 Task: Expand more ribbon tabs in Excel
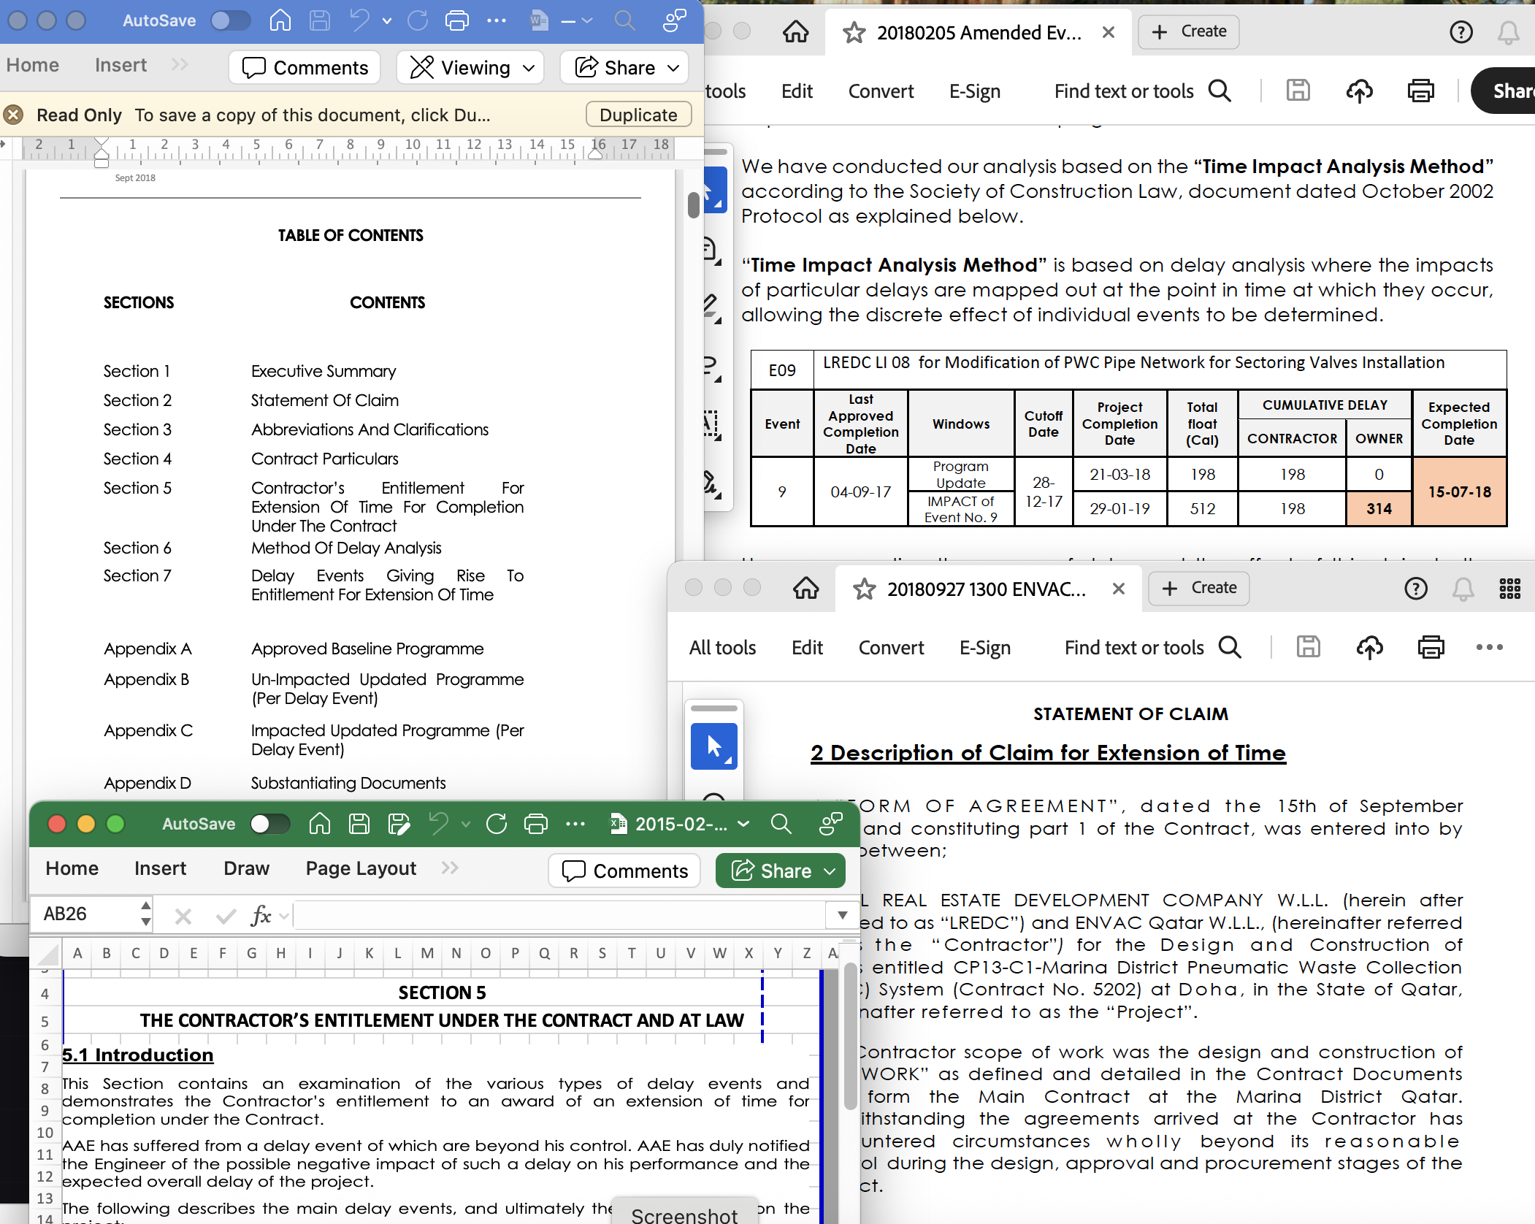click(450, 868)
